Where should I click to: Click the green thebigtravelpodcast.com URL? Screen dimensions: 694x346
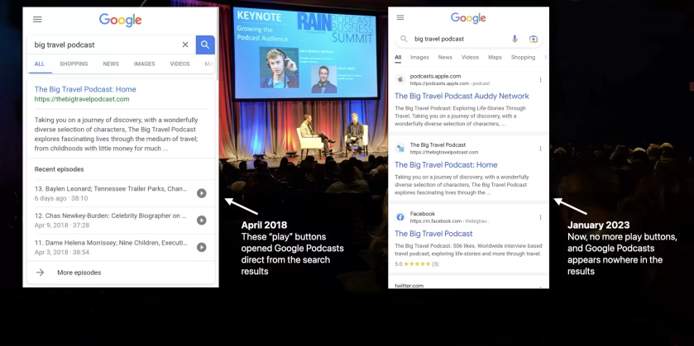[x=82, y=99]
